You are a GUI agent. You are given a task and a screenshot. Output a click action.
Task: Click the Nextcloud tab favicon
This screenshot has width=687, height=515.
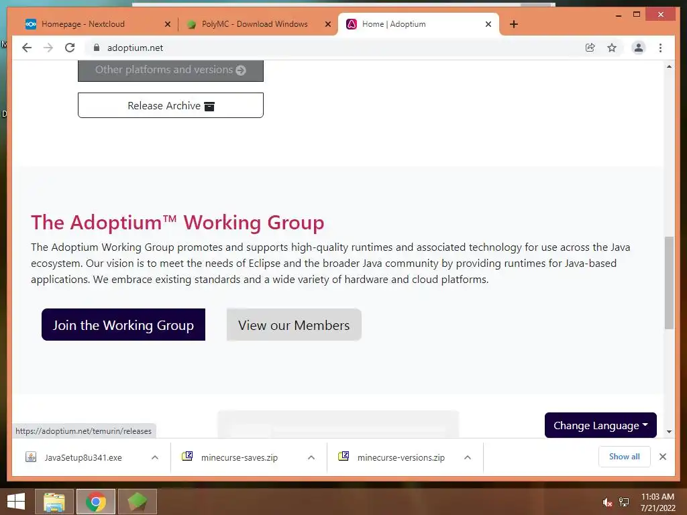click(31, 24)
